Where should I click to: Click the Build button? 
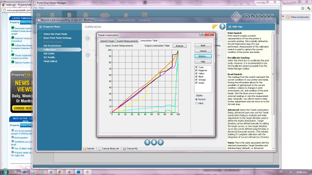click(x=203, y=45)
